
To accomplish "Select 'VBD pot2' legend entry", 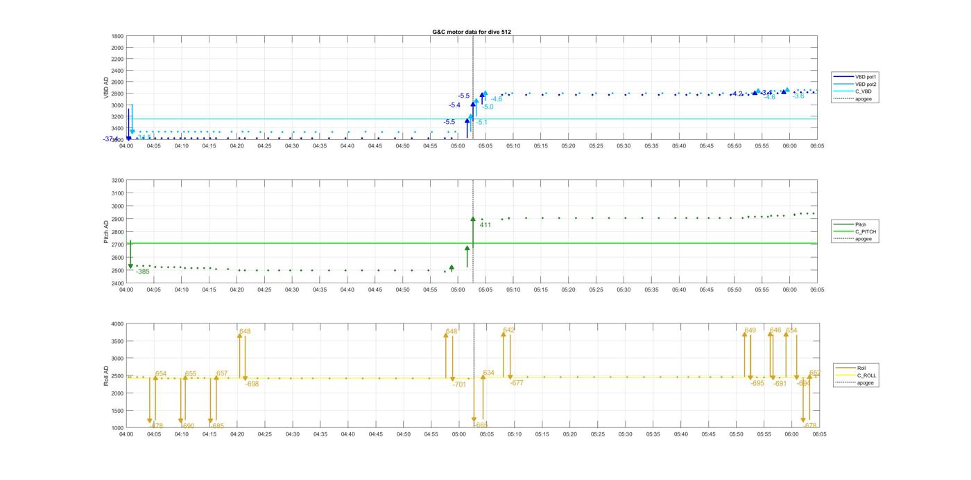I will 867,85.
